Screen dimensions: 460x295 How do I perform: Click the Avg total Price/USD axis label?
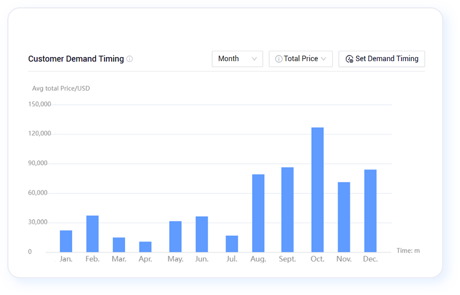pos(61,88)
